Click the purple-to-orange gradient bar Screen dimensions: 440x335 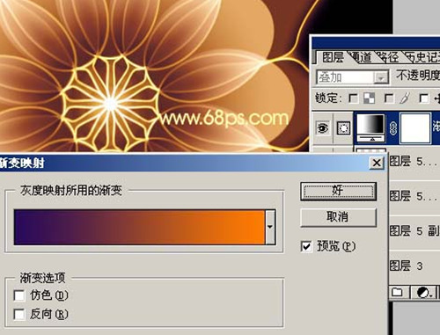tap(139, 227)
